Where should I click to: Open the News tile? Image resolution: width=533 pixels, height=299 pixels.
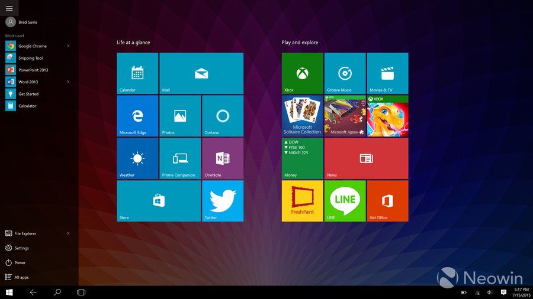click(x=367, y=158)
